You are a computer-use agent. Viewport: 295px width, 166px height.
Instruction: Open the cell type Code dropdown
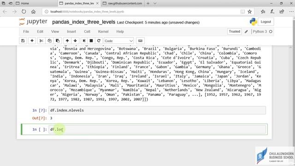click(x=119, y=41)
